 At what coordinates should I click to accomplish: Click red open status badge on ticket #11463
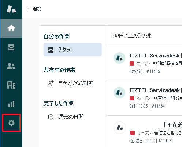click(x=133, y=133)
